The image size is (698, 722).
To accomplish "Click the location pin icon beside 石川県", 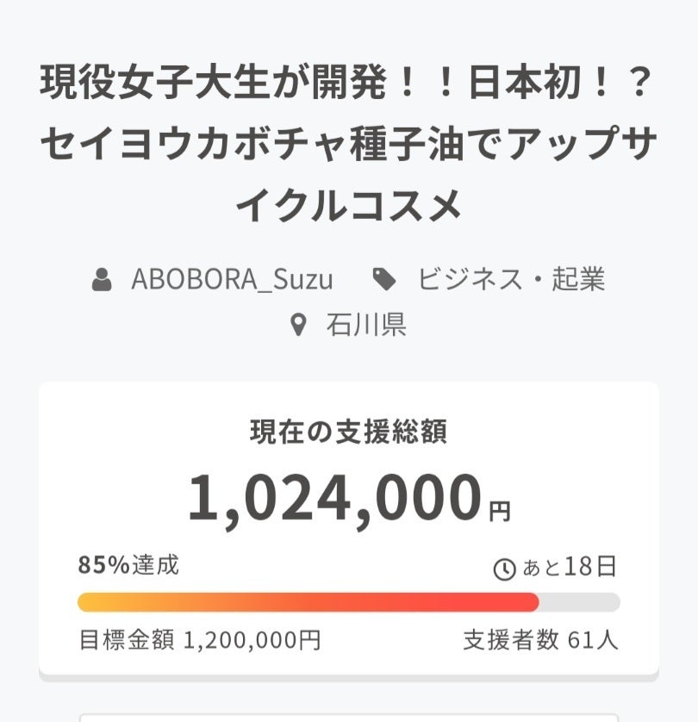I will pos(298,325).
